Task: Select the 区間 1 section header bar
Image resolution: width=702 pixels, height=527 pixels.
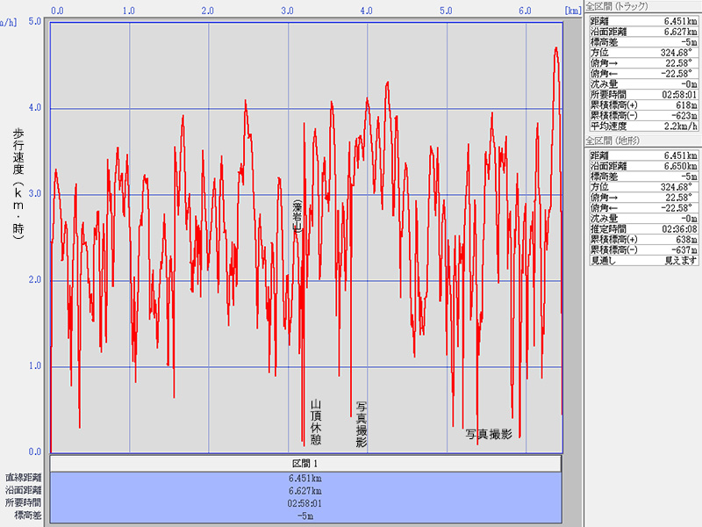Action: pyautogui.click(x=304, y=463)
